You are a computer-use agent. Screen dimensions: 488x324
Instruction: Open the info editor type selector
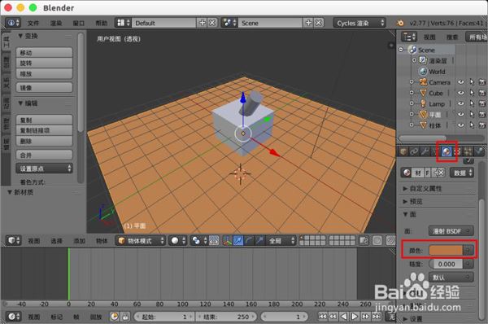pyautogui.click(x=13, y=23)
